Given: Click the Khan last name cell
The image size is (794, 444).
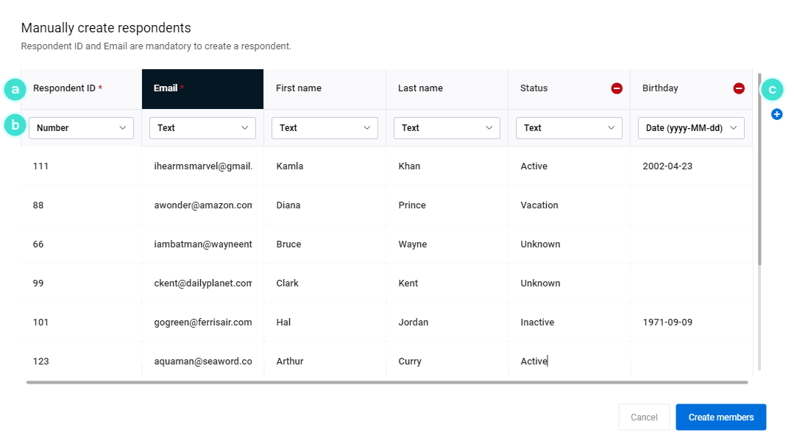Looking at the screenshot, I should [x=447, y=166].
